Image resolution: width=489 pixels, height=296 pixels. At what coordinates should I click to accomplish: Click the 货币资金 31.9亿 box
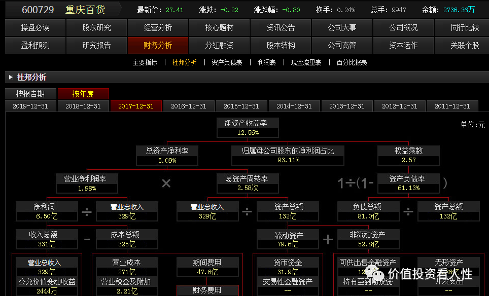[288, 267]
